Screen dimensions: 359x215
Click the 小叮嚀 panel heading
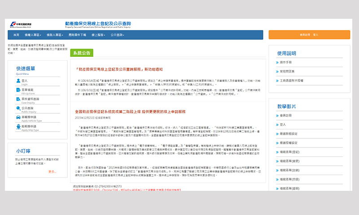click(x=23, y=151)
